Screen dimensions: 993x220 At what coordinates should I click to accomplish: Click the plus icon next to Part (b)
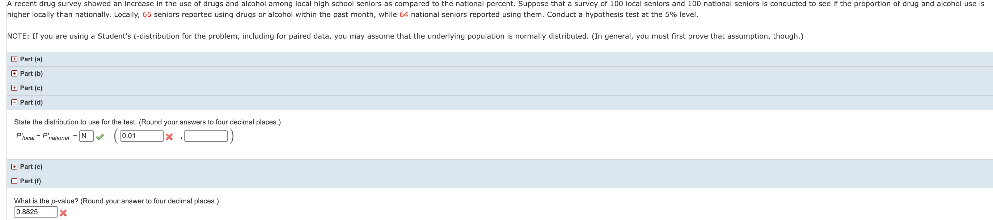pyautogui.click(x=14, y=73)
